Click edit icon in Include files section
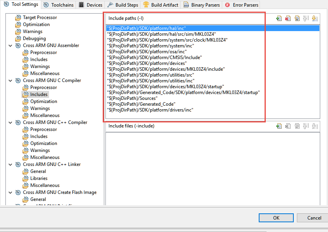 297,126
